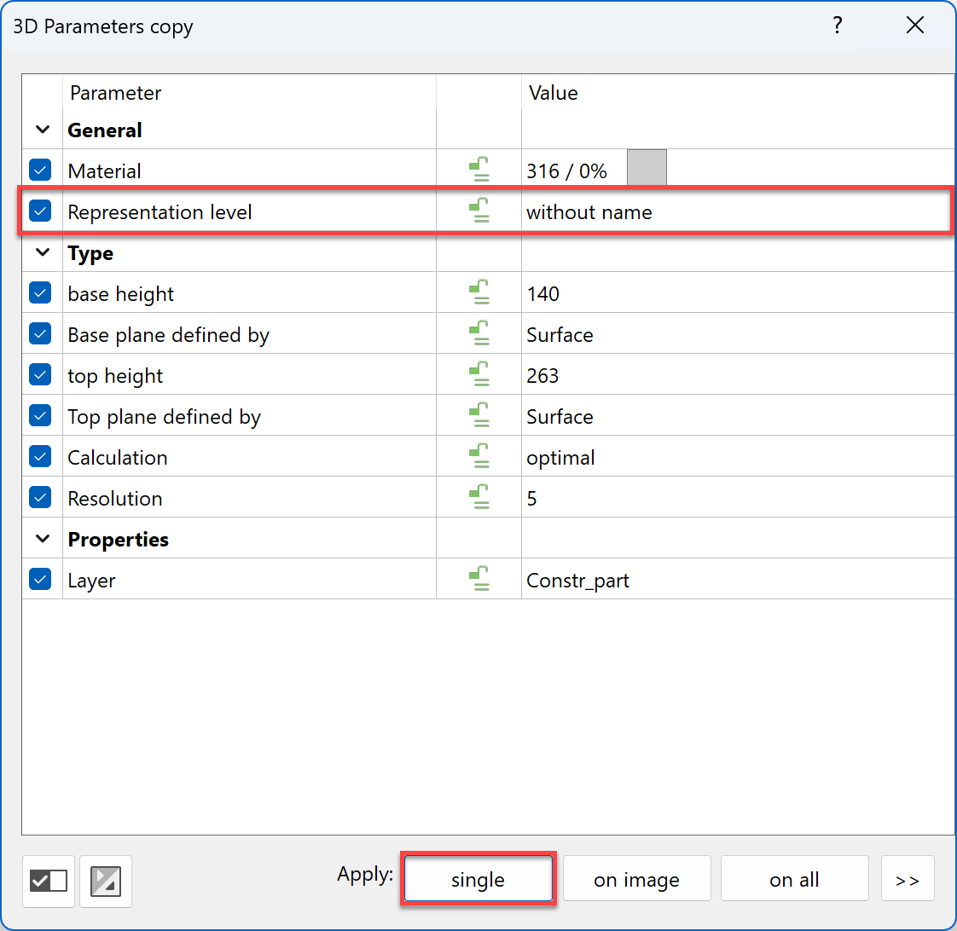The height and width of the screenshot is (931, 957).
Task: Apply parameters with the single button
Action: [x=478, y=880]
